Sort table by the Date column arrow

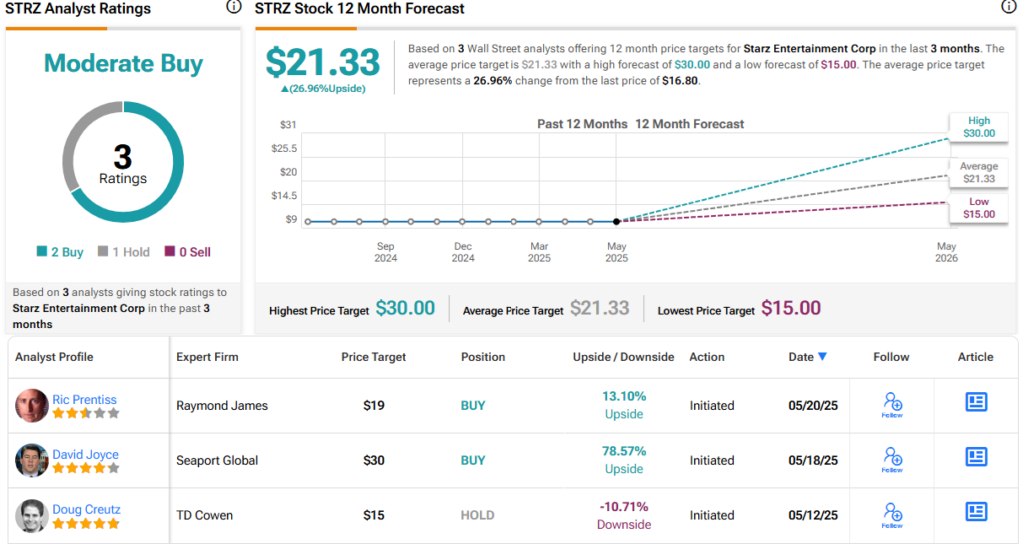822,357
